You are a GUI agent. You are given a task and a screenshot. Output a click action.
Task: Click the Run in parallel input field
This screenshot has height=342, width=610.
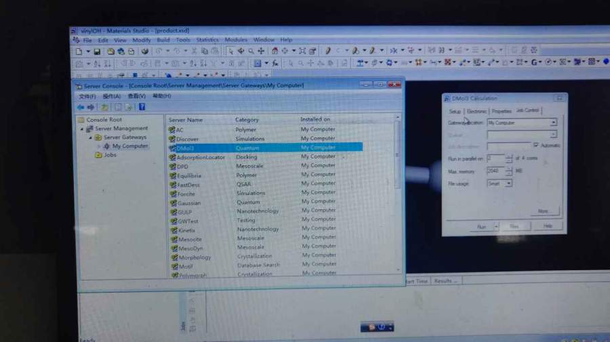[496, 158]
